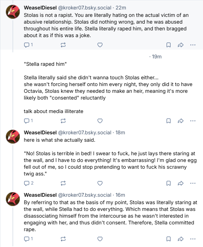Click the 19m timestamp of anonymous reply
Image resolution: width=203 pixels, height=247 pixels.
(x=156, y=56)
